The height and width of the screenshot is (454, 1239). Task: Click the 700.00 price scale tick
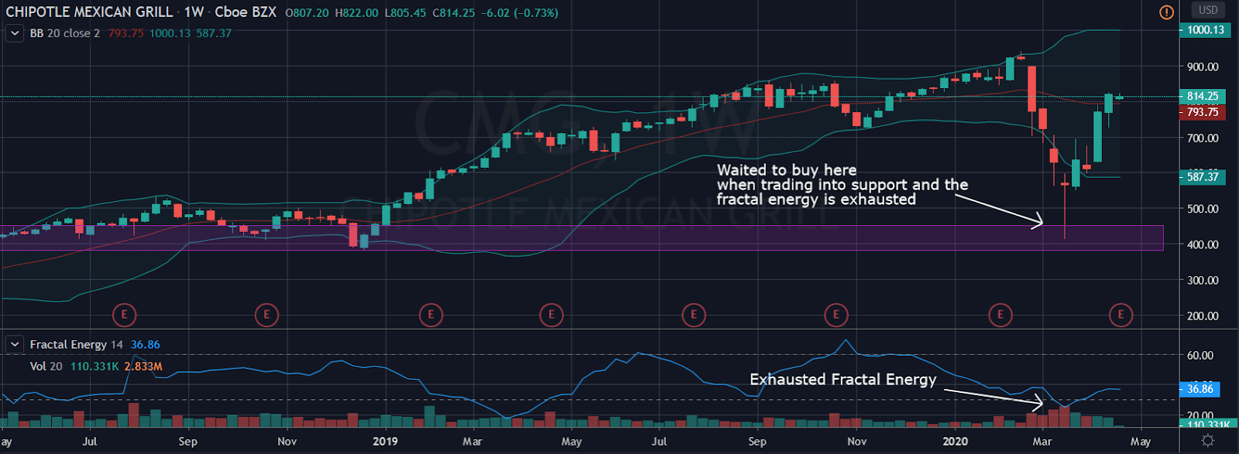click(x=1203, y=138)
